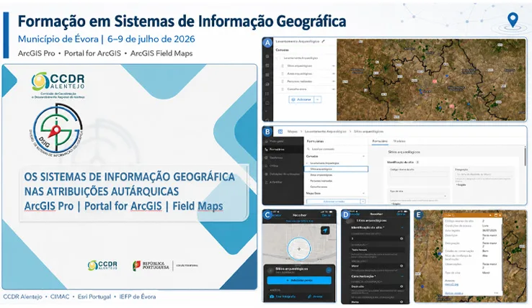Viewport: 532px width, 308px height.
Task: Tap the crosshair target on the Field Maps map
Action: (299, 249)
